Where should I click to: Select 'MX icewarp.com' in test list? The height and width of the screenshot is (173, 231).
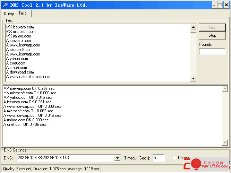pyautogui.click(x=20, y=27)
